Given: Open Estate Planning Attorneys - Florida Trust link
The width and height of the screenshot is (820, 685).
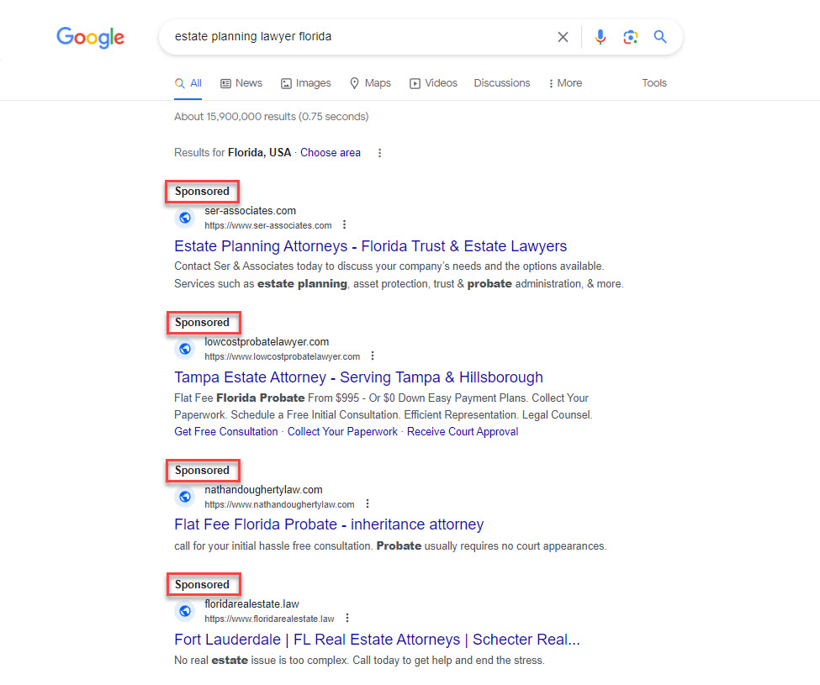Looking at the screenshot, I should click(x=370, y=246).
